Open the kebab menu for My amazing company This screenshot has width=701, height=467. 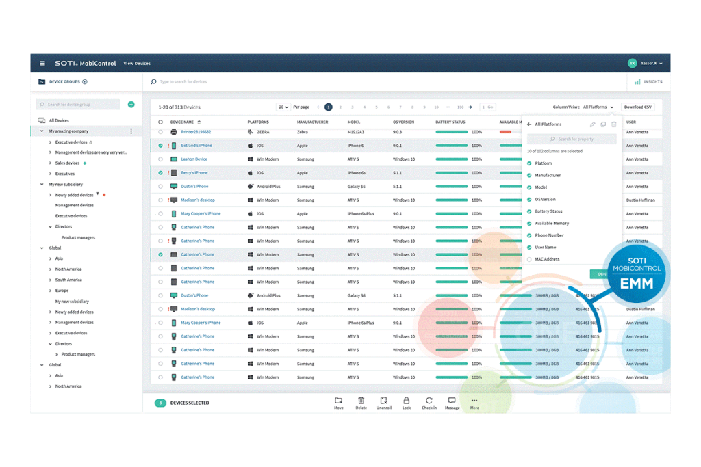click(x=131, y=131)
